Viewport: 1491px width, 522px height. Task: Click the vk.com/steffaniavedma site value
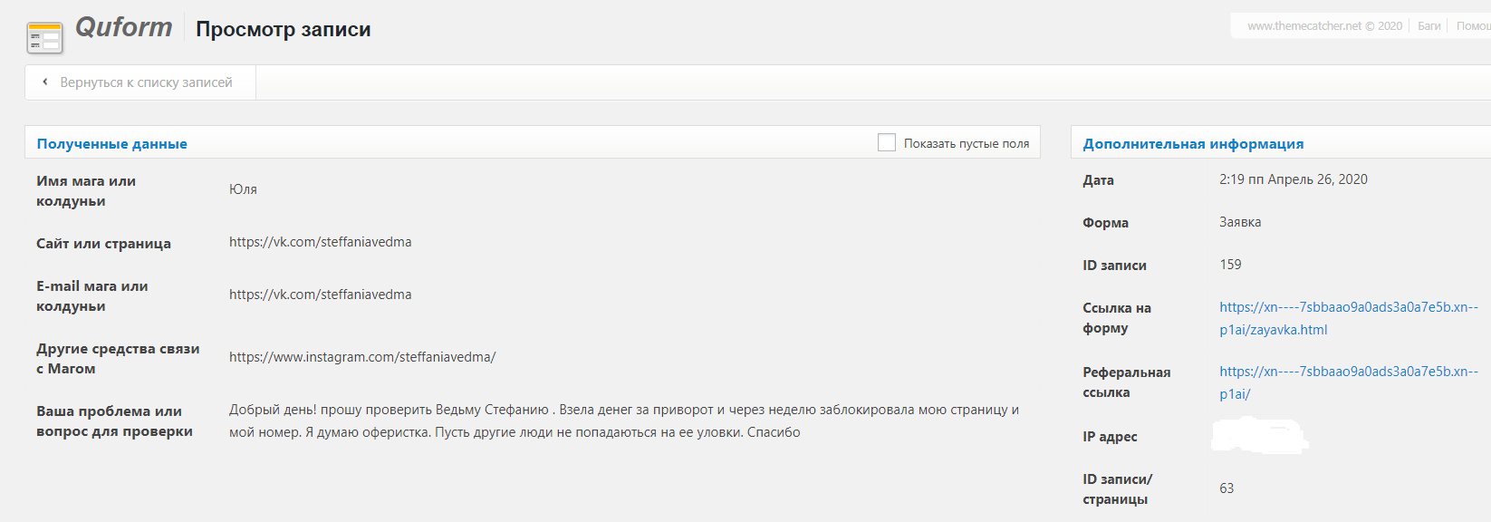coord(321,242)
